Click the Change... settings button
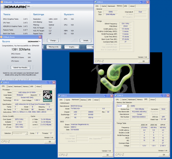172x159 pixels. pos(53,41)
